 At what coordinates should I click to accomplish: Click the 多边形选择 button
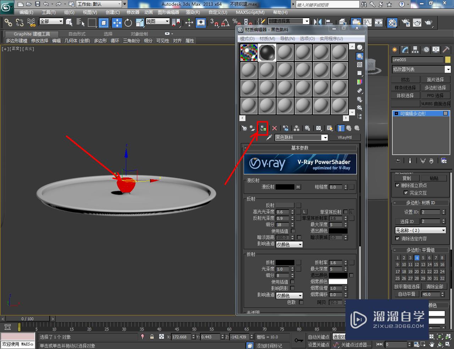coord(435,88)
